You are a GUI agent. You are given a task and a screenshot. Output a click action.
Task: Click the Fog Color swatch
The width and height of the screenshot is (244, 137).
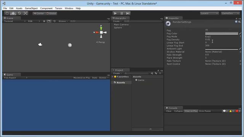coord(222,33)
